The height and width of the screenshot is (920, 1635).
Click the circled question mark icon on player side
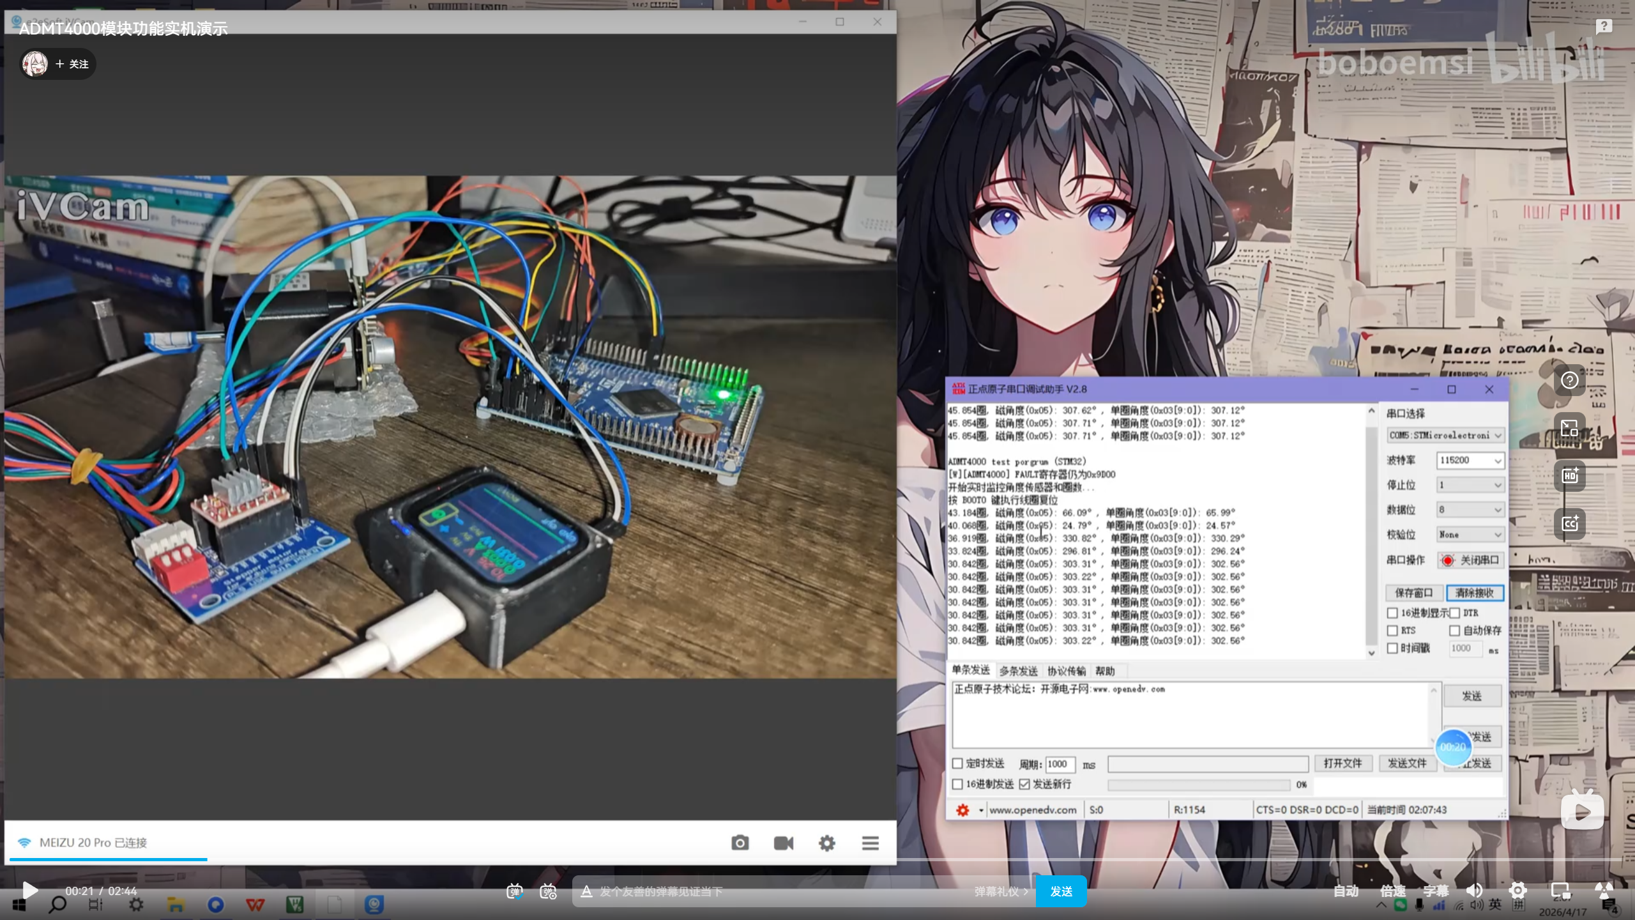pos(1570,381)
